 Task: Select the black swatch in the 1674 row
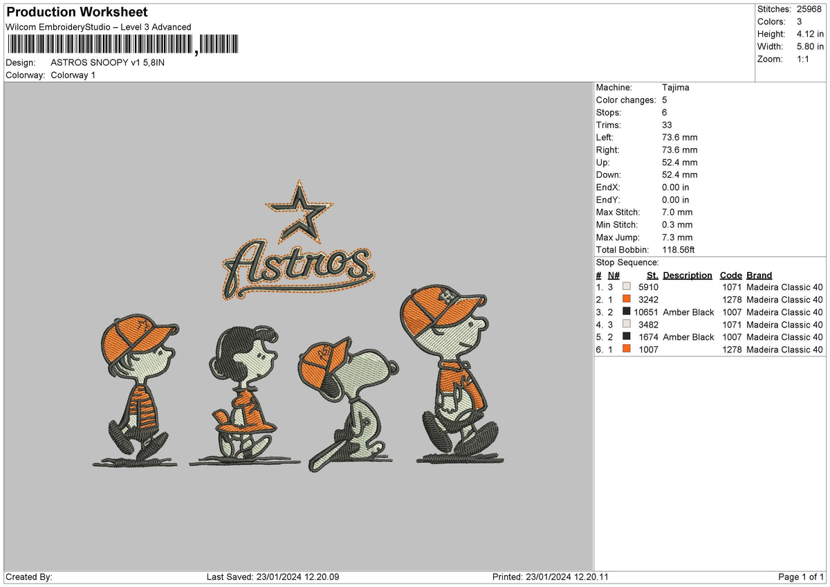[x=627, y=336]
